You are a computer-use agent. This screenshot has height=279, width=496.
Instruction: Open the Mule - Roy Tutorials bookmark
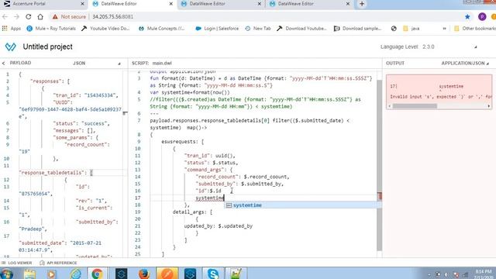coord(51,29)
